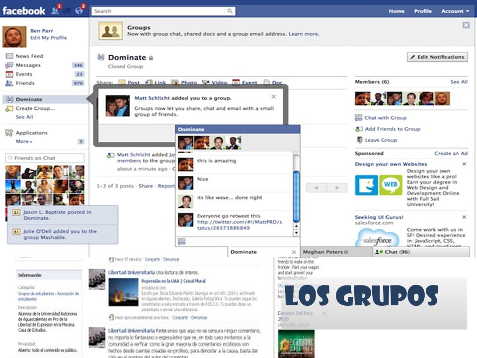Click Leave Group link text
Image resolution: width=477 pixels, height=358 pixels.
click(381, 140)
